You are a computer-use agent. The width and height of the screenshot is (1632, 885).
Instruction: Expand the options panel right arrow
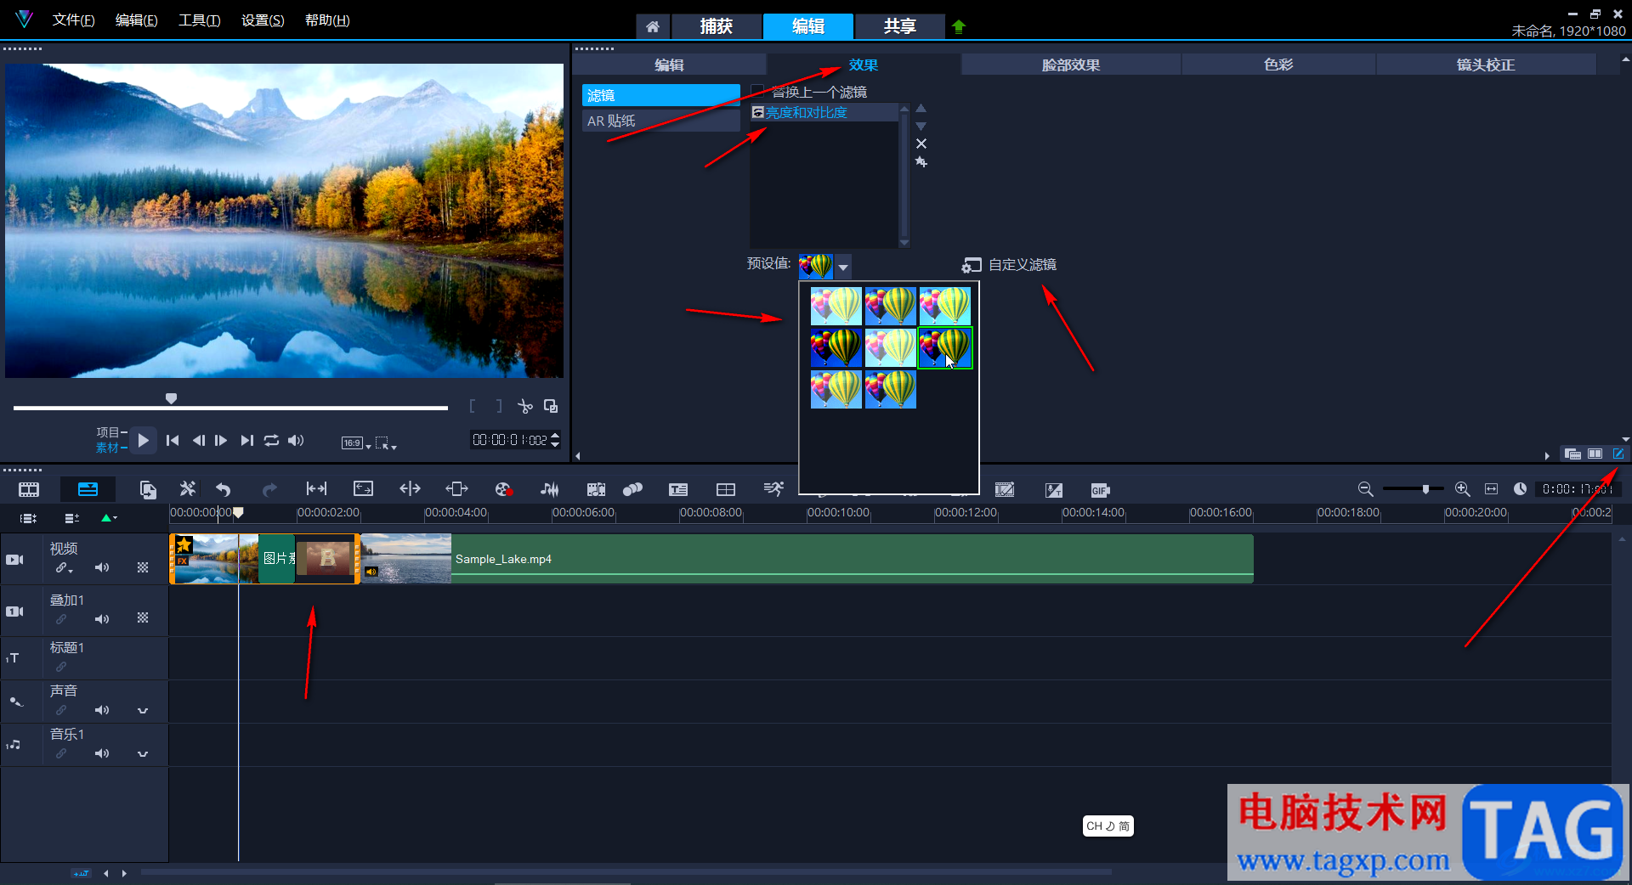(1547, 456)
